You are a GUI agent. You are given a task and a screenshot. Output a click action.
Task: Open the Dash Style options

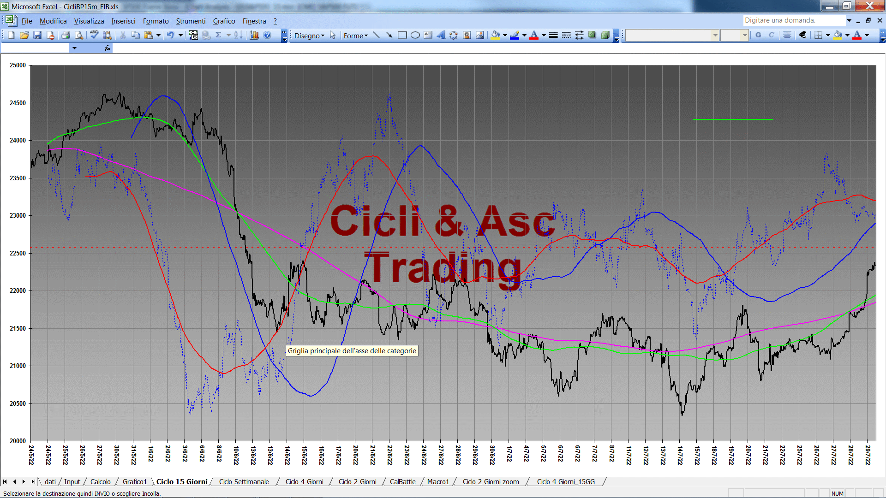click(566, 35)
